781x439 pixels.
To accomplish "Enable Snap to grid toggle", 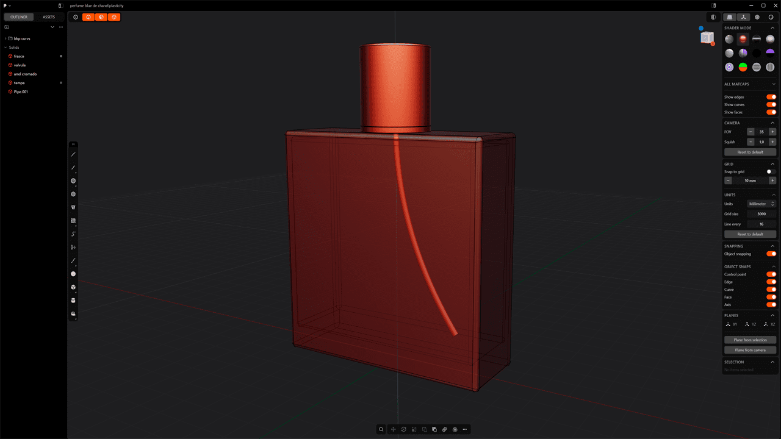I will coord(771,172).
